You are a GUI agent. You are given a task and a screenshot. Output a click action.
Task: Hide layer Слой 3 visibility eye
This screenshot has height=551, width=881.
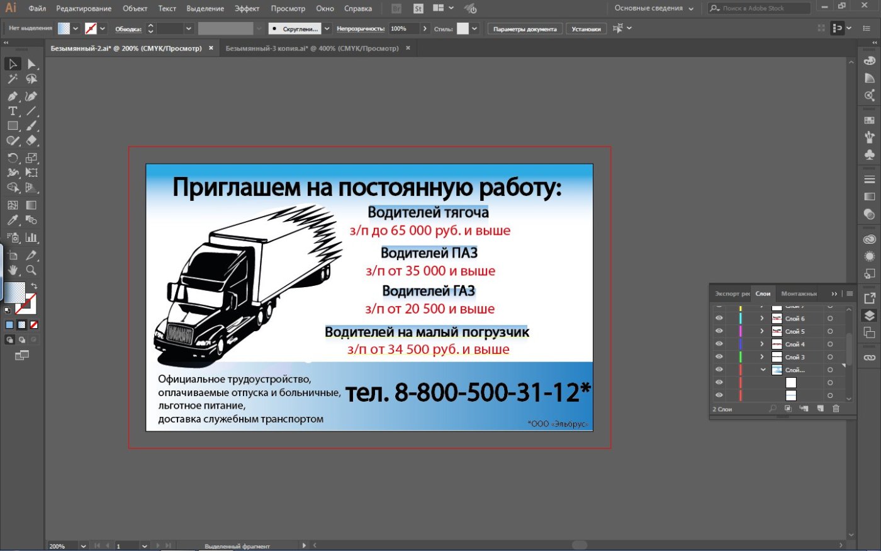coord(719,357)
